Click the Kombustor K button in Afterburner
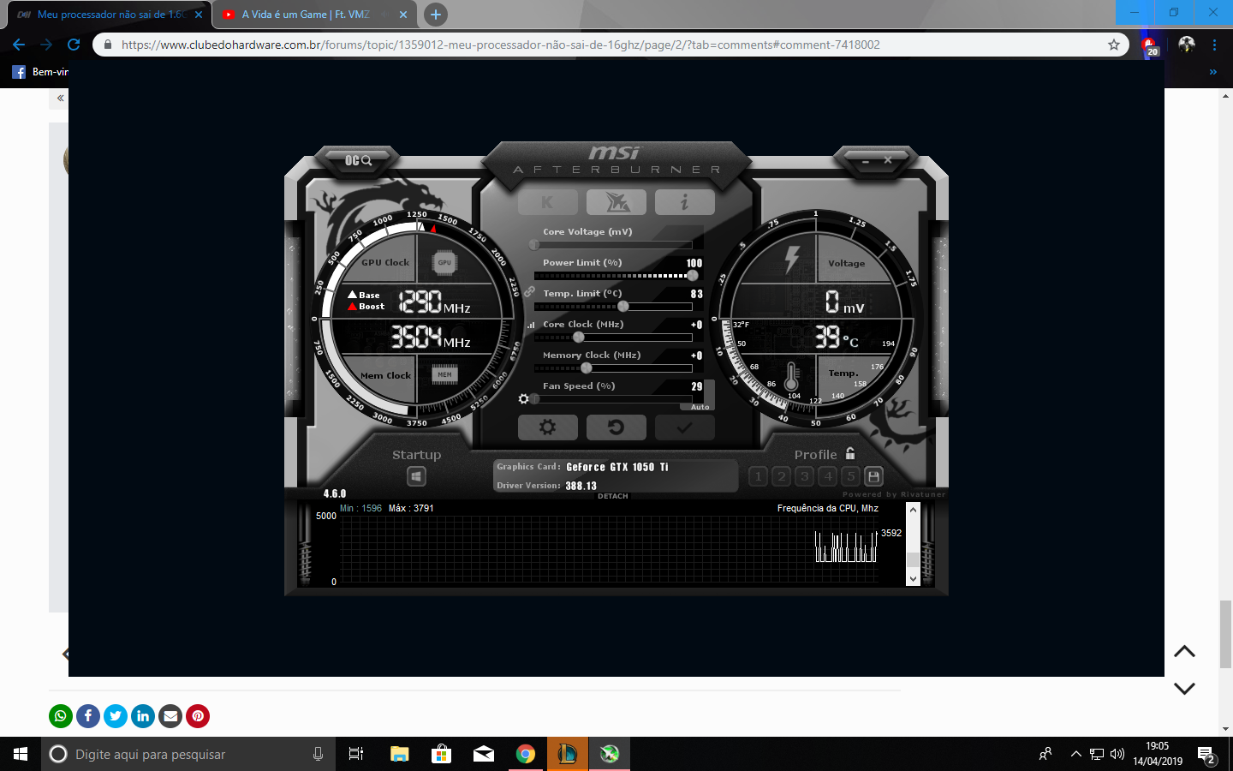The image size is (1233, 771). (547, 202)
